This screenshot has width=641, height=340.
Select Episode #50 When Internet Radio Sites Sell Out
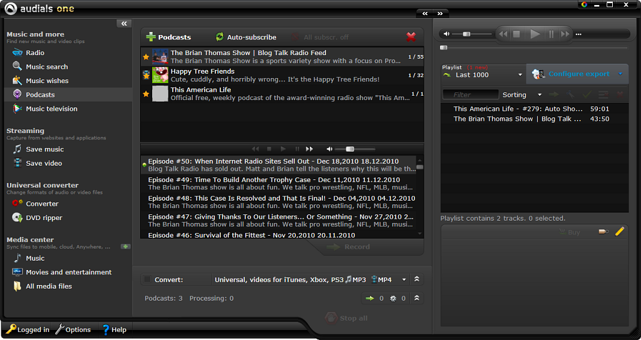pyautogui.click(x=279, y=165)
